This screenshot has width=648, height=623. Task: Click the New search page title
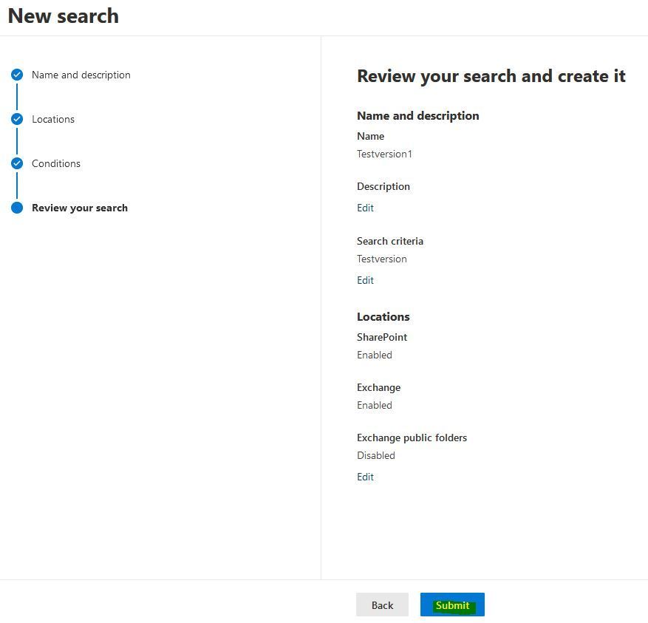tap(64, 16)
